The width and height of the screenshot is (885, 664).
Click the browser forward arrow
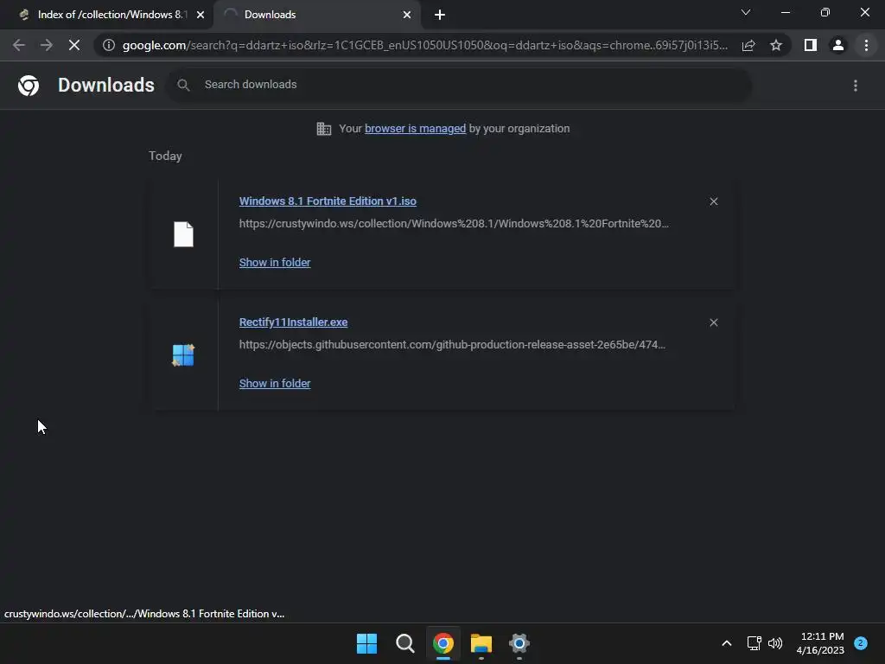[x=47, y=45]
